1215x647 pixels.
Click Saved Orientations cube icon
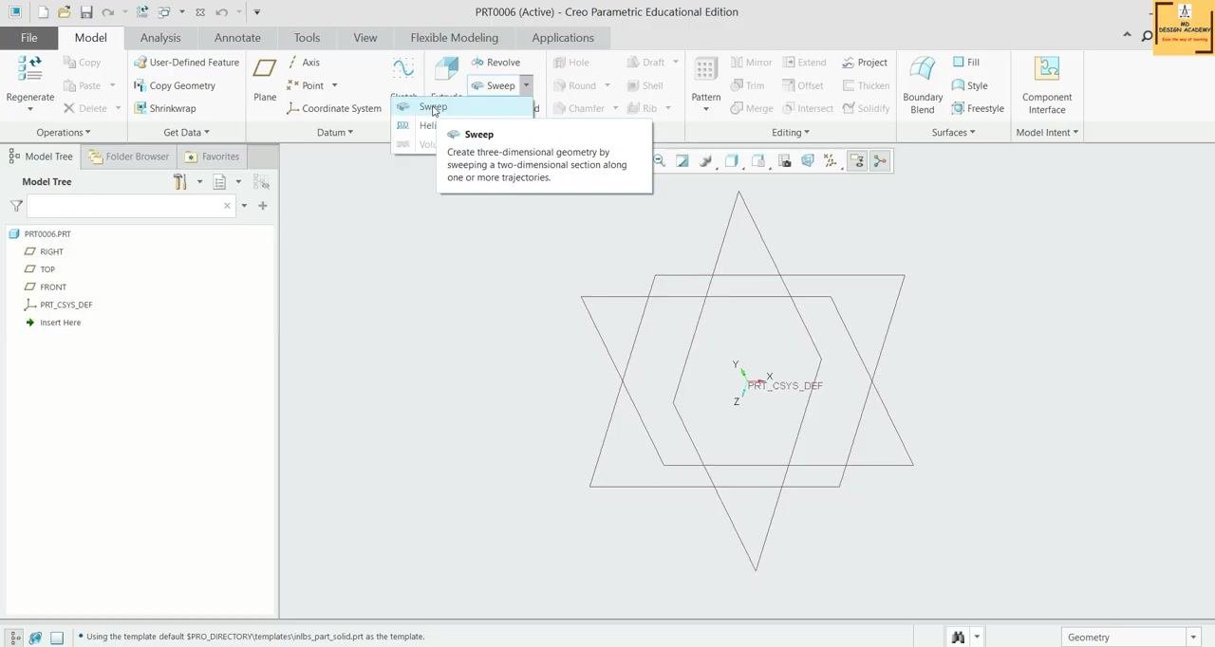[757, 161]
